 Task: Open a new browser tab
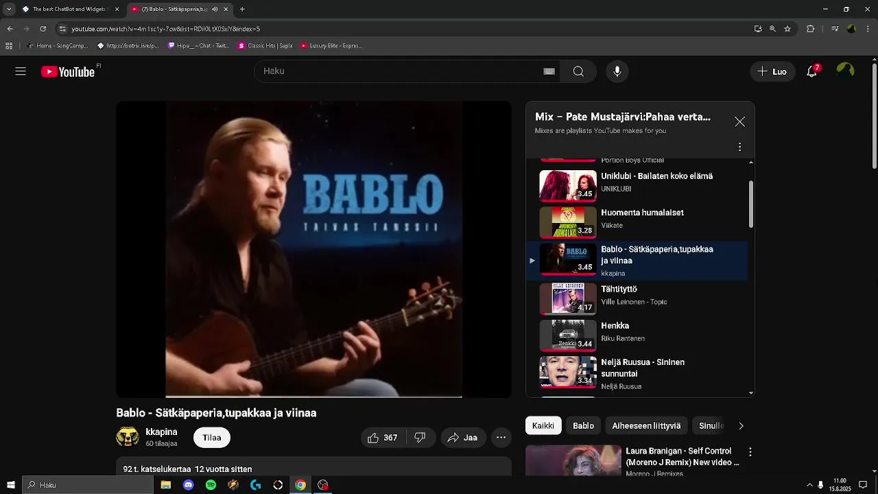pos(242,9)
